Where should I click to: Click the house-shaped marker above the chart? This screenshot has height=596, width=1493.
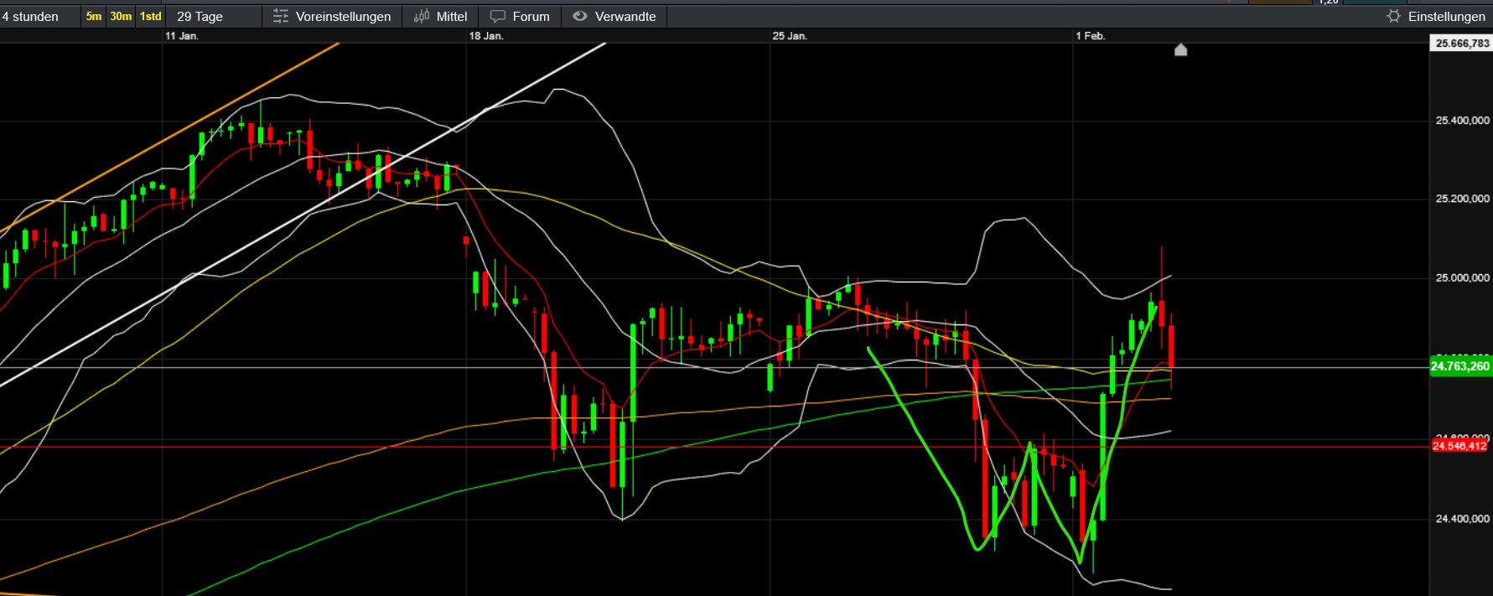pos(1180,50)
